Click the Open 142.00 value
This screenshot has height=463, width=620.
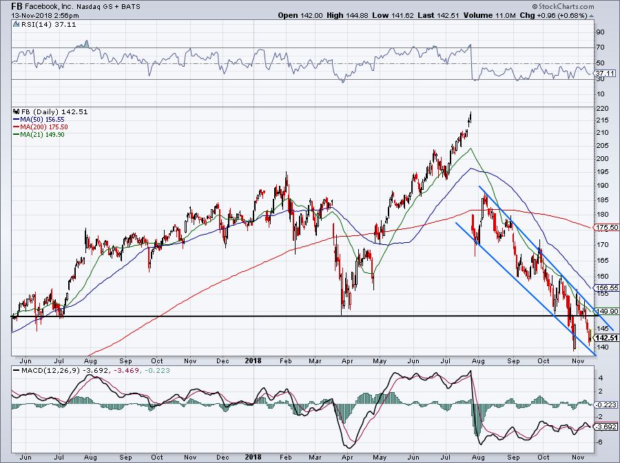[300, 15]
